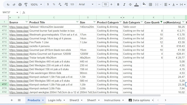Increase decimal places
This screenshot has height=105, width=187.
[66, 4]
